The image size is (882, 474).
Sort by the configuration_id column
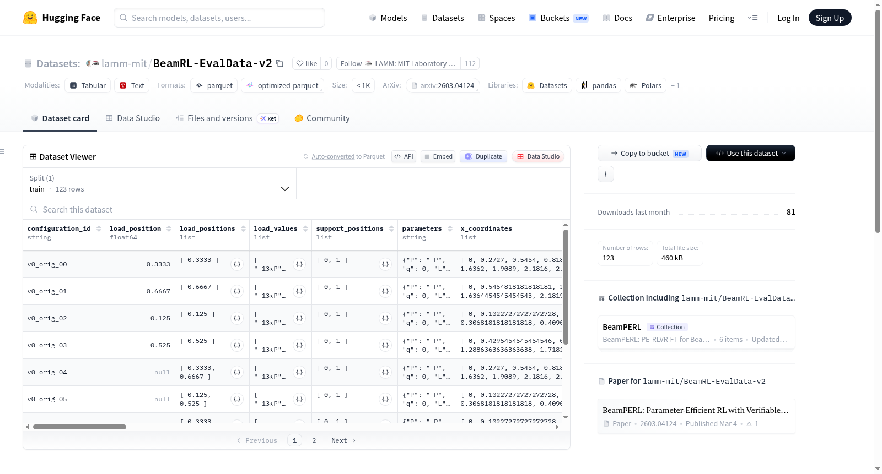pos(99,228)
